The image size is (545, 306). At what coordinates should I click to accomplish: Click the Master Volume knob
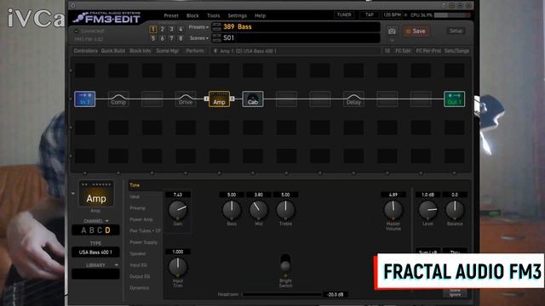(393, 210)
